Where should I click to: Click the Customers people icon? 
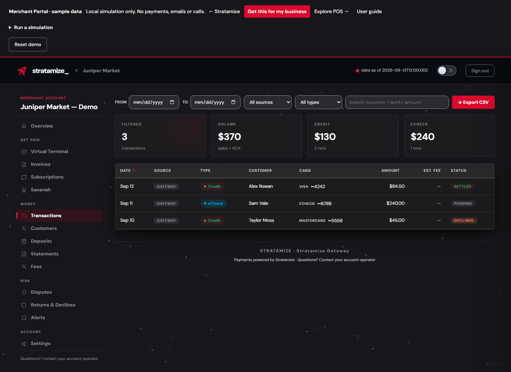(x=24, y=229)
